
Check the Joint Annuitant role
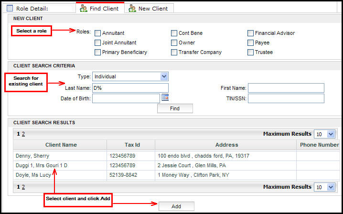pos(97,43)
